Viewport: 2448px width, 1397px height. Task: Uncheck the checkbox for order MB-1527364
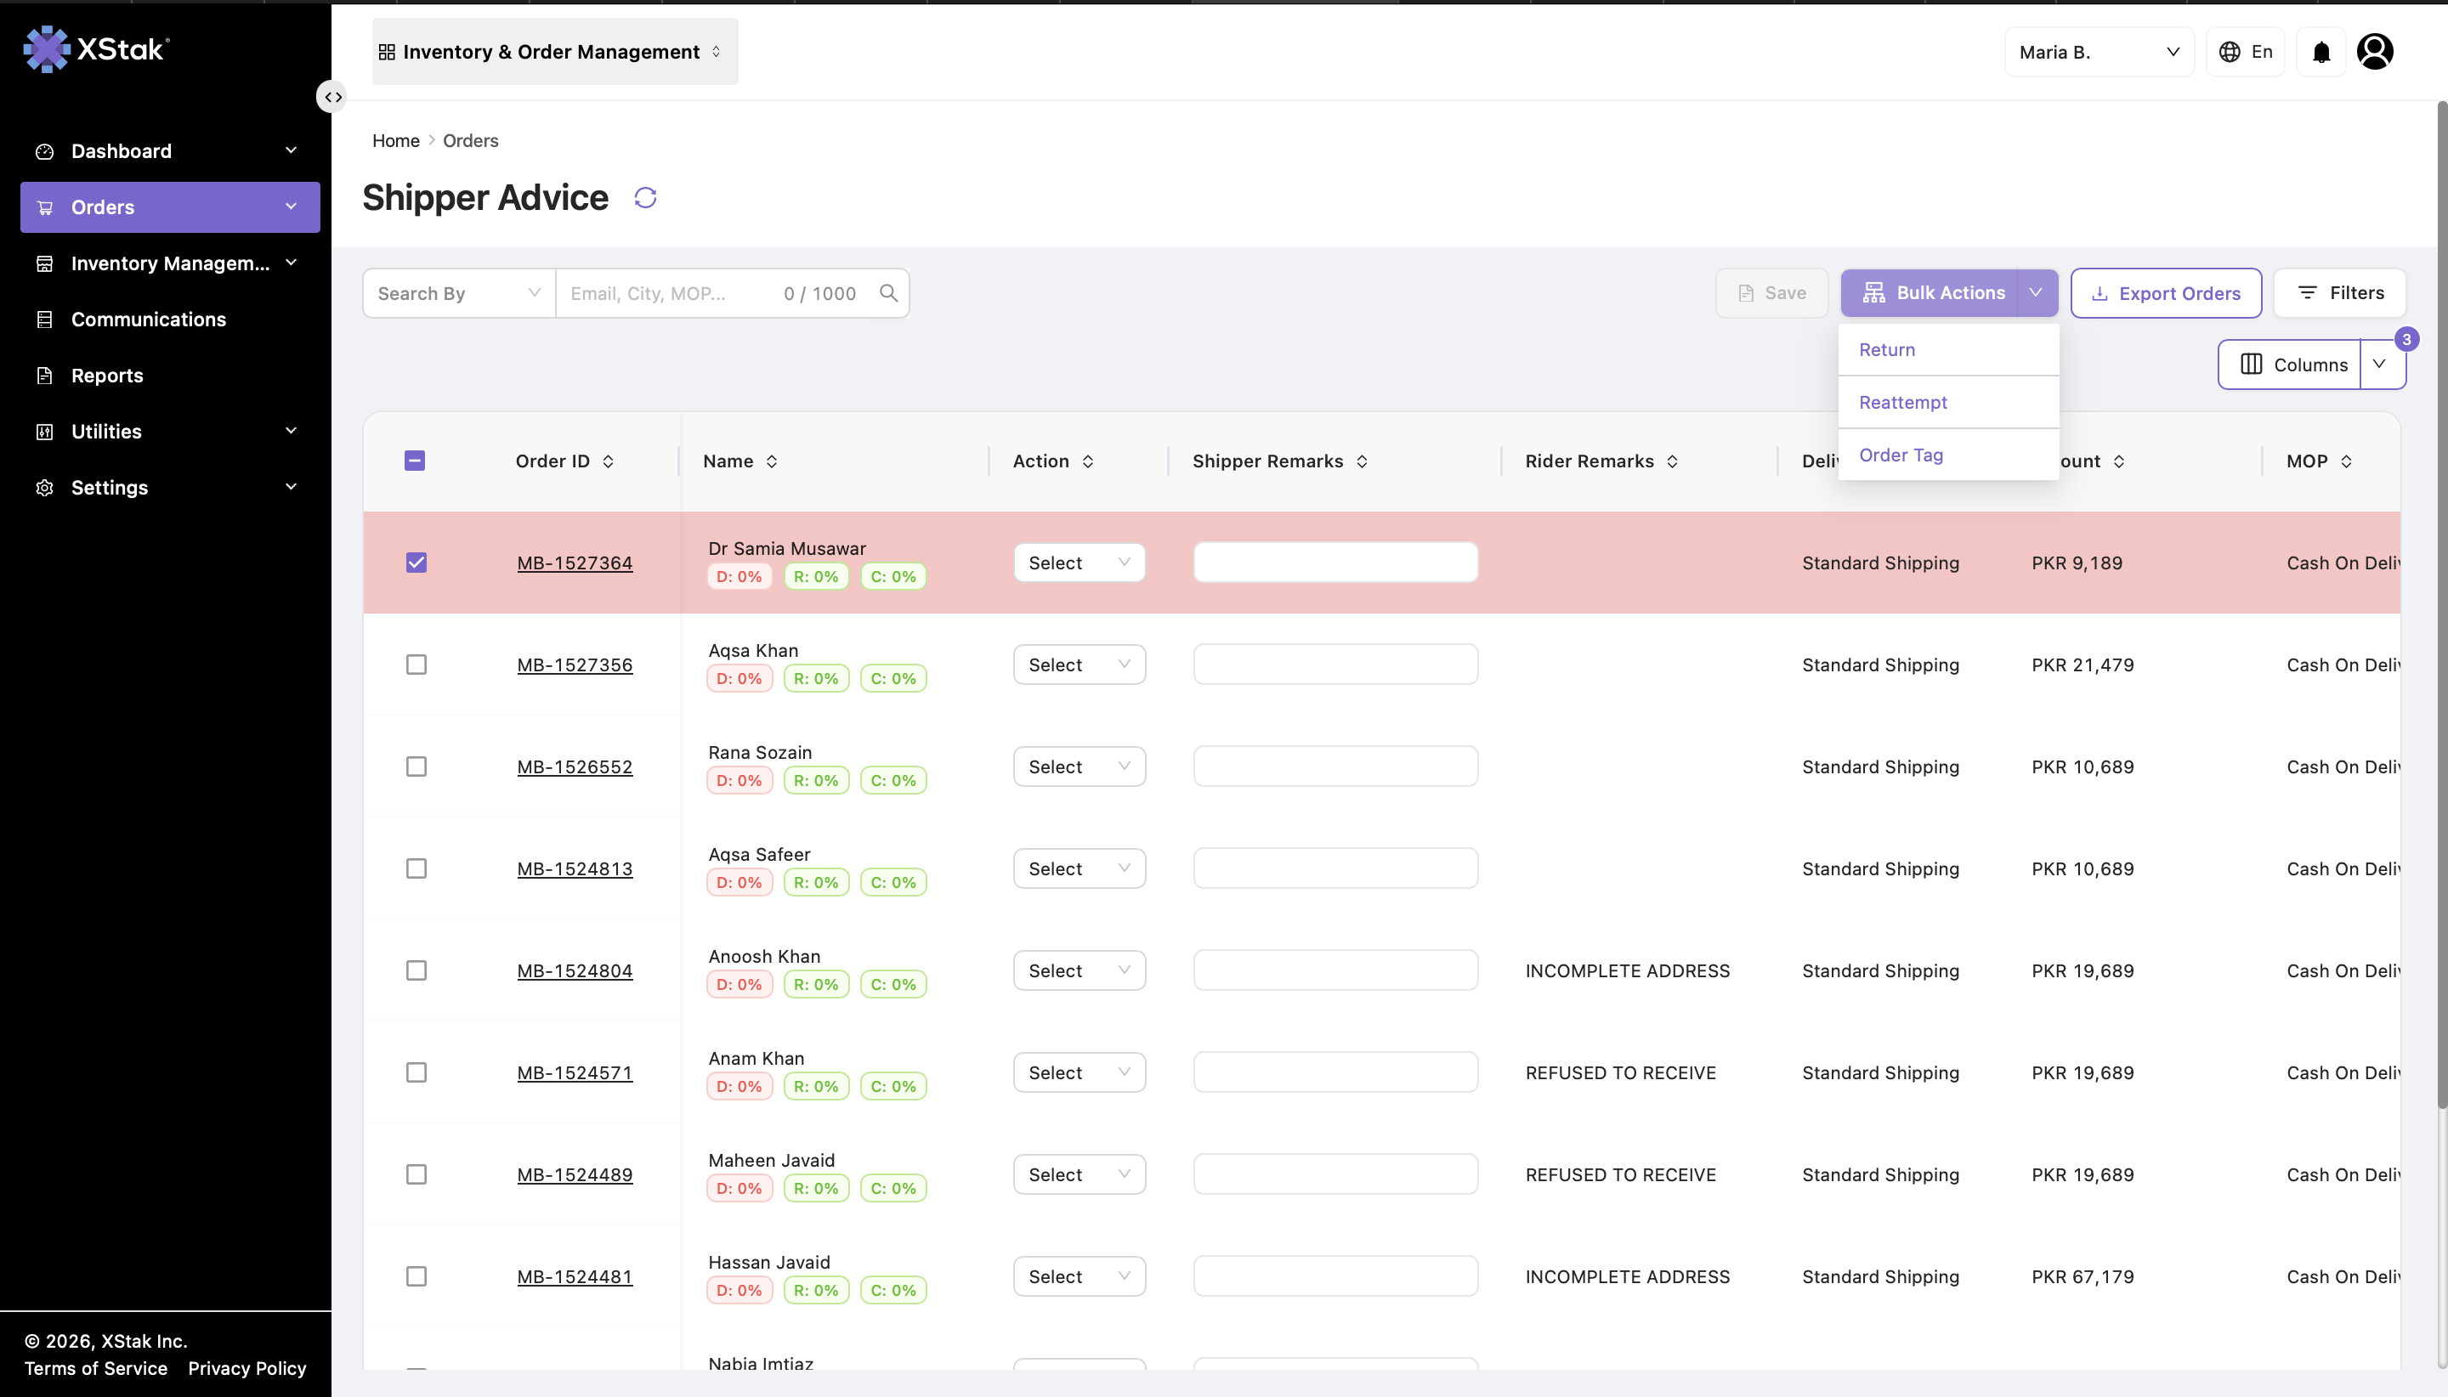416,563
